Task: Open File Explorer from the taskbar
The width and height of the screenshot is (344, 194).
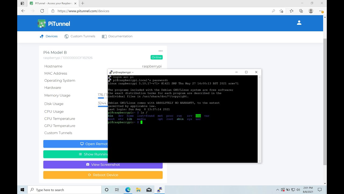Action: [x=138, y=190]
